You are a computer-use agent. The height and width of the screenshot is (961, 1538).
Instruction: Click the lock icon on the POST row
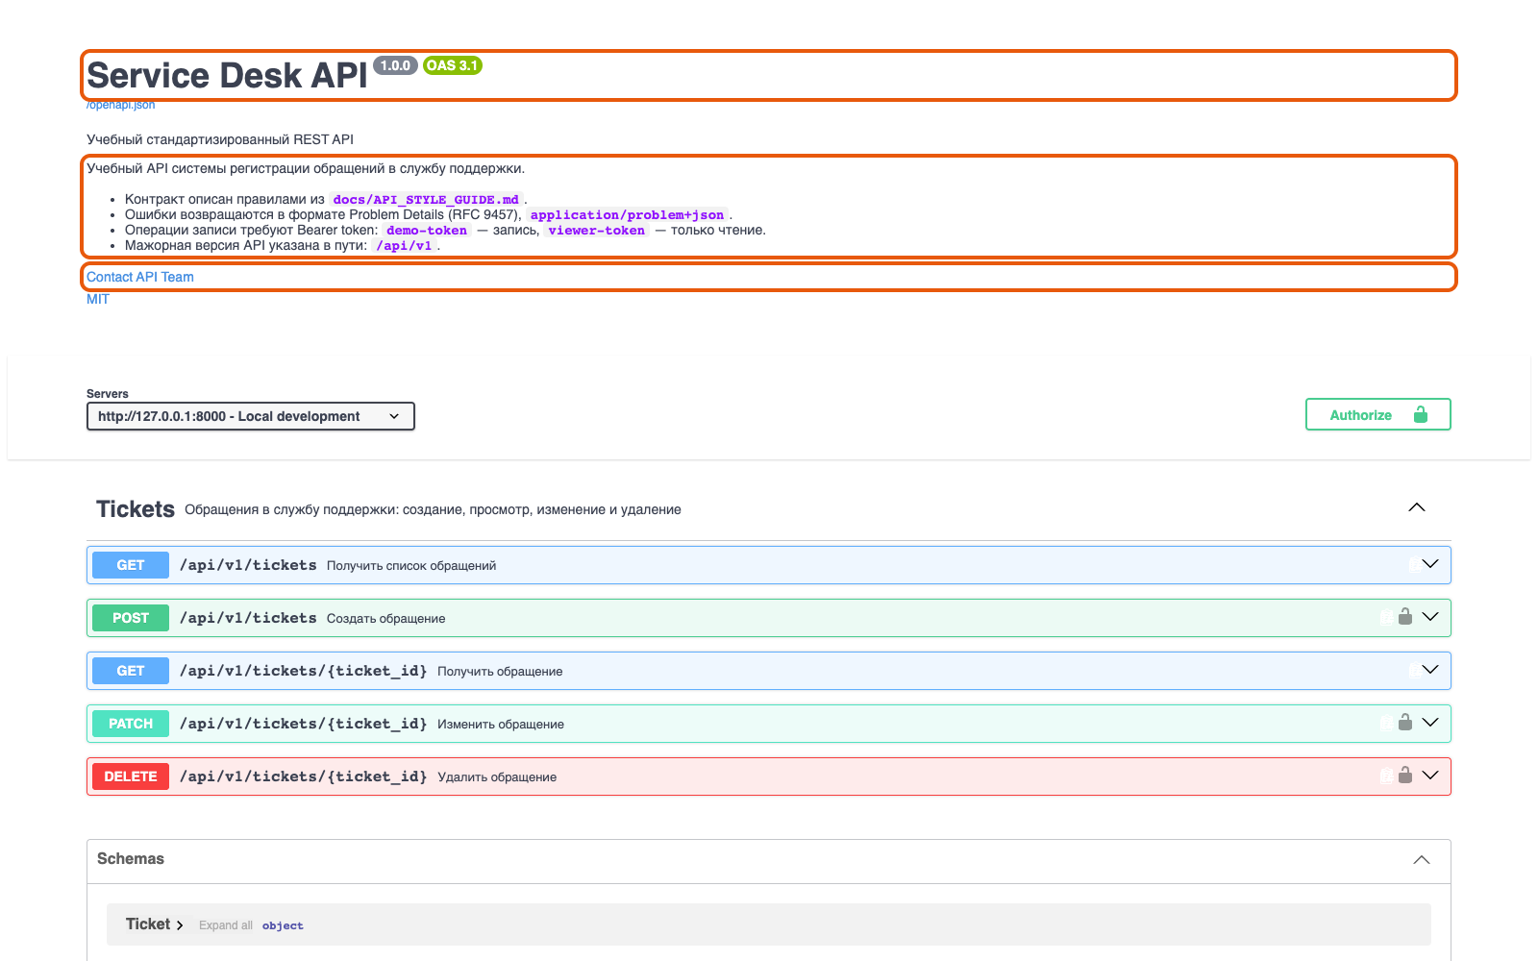click(1404, 617)
